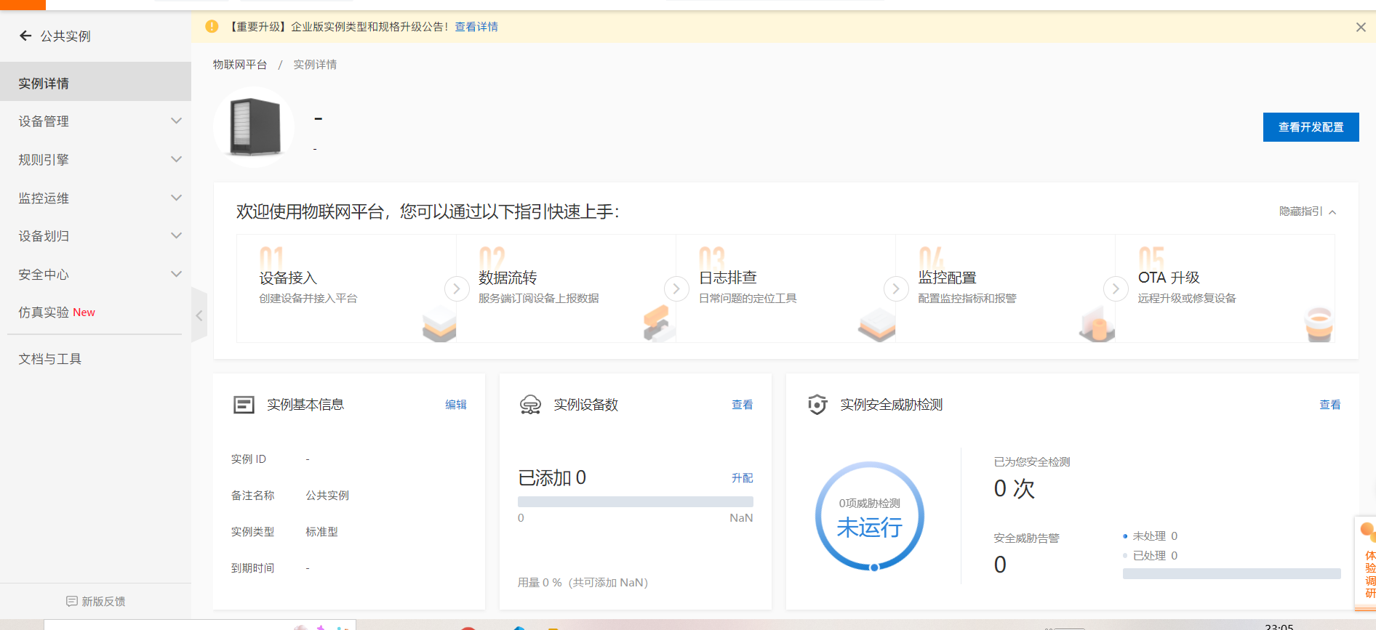Click the orange warning icon in the announcement banner
The image size is (1376, 630).
(x=212, y=26)
